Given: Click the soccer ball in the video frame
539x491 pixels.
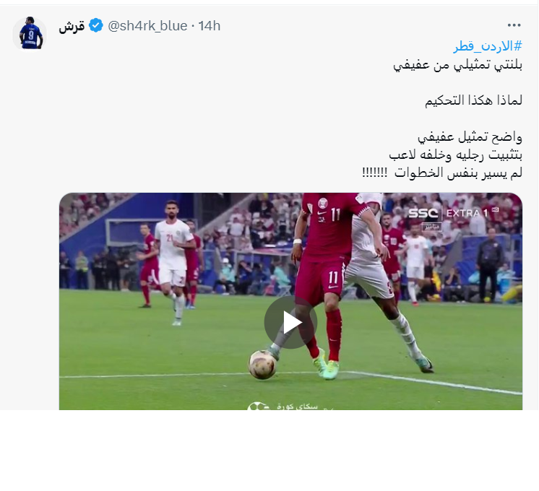Looking at the screenshot, I should (262, 365).
